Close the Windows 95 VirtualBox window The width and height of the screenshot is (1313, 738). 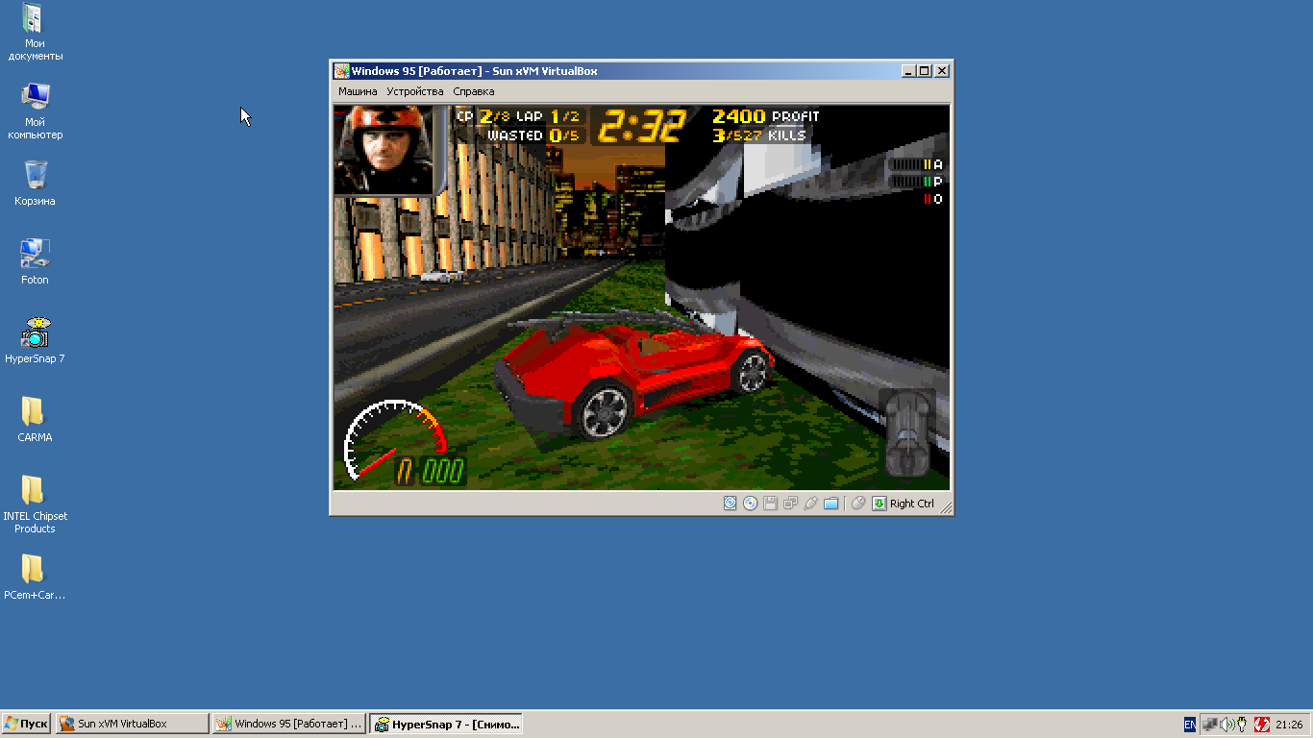[x=942, y=71]
